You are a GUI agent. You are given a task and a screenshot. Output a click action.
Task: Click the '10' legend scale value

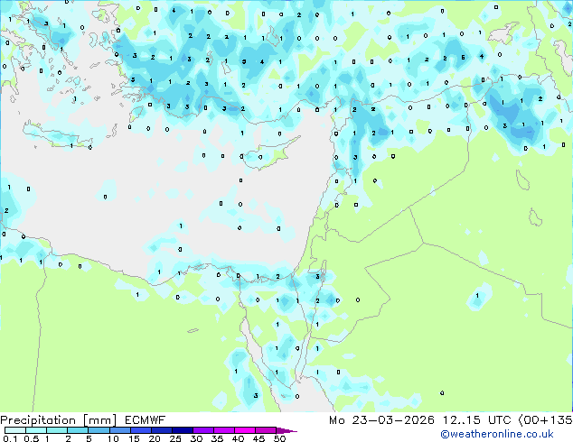point(113,438)
